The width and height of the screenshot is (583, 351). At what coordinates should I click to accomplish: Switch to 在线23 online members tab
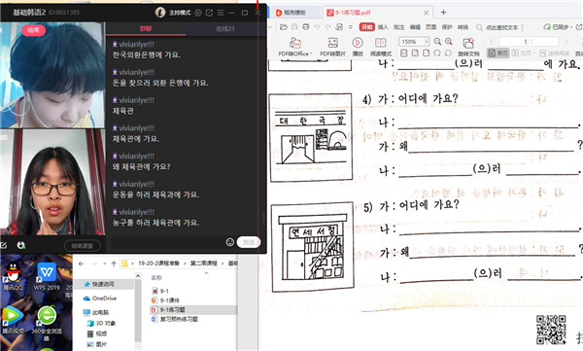[225, 28]
